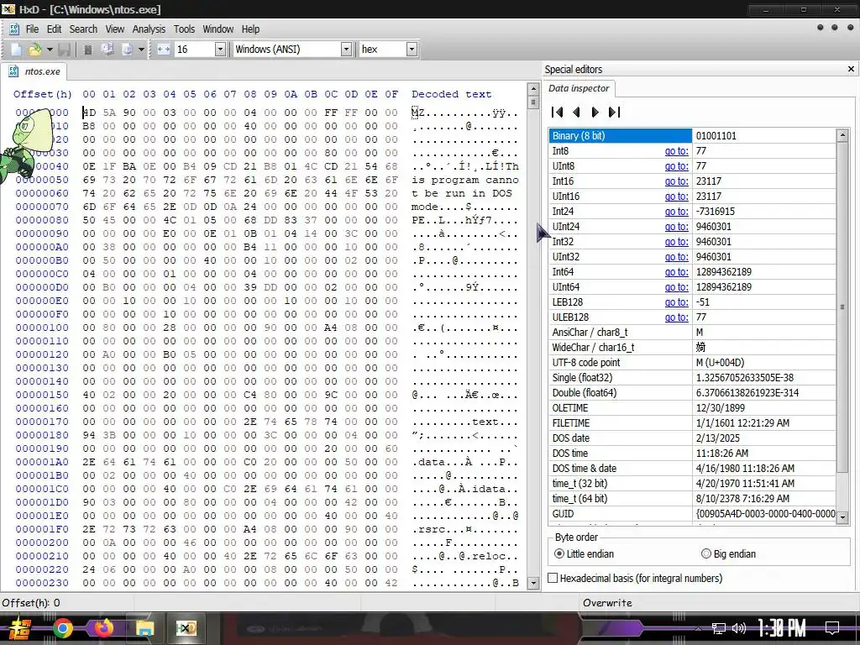This screenshot has height=645, width=860.
Task: Click the Open main memory chip icon
Action: 87,50
